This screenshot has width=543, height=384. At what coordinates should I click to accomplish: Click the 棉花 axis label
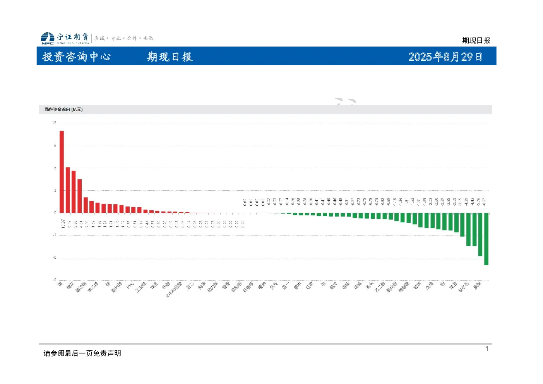pyautogui.click(x=70, y=286)
